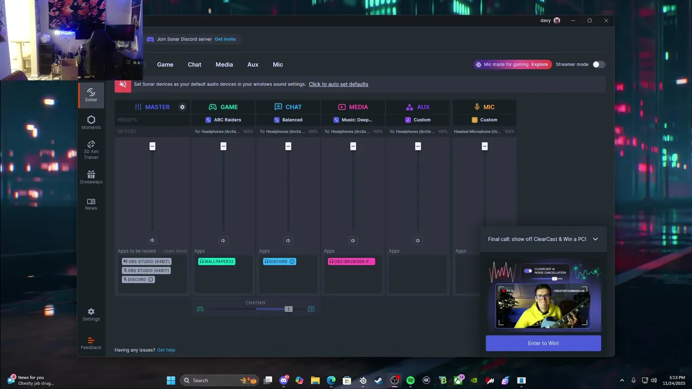Open Microsoft Edge from the taskbar
Screen dimensions: 692x389
[331, 380]
